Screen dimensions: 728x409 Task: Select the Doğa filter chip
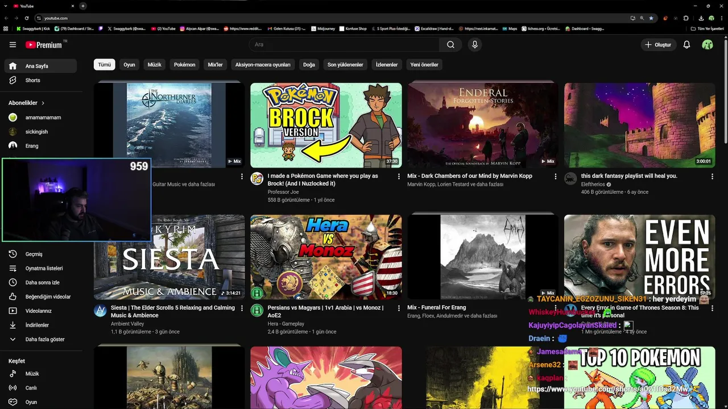click(309, 65)
